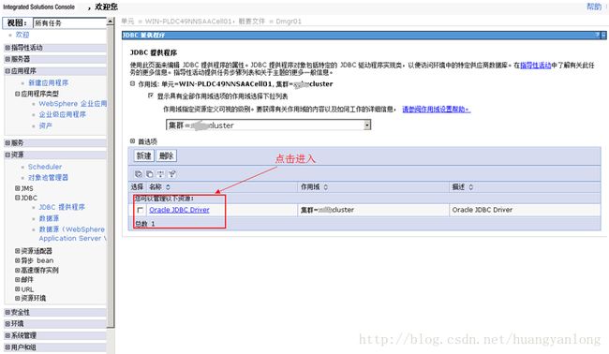609x354 pixels.
Task: Expand the 服务器 navigation group
Action: click(x=7, y=59)
